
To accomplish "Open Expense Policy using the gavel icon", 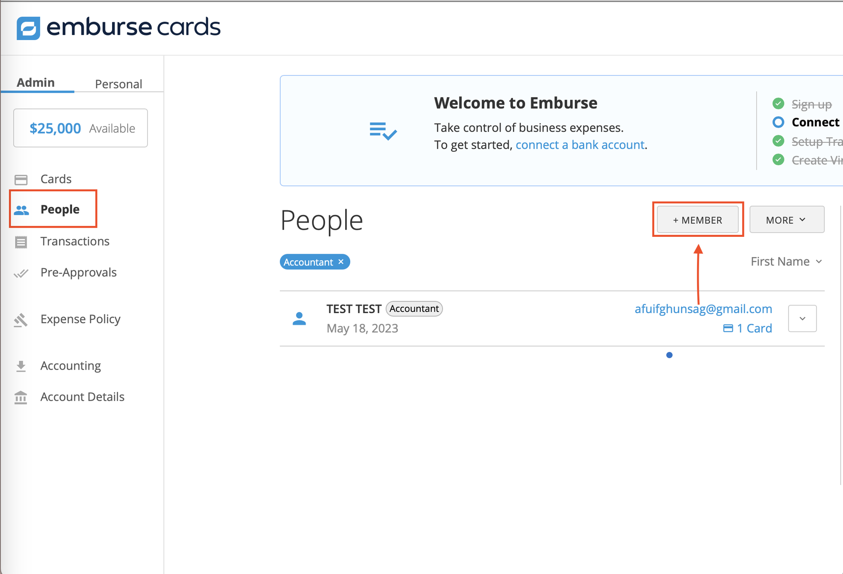I will pyautogui.click(x=21, y=319).
